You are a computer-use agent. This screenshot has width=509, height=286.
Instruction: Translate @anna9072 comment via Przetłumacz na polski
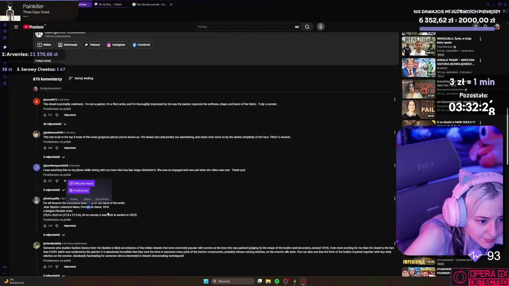(57, 109)
